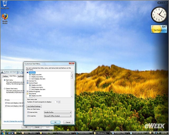
Task: Select Display as a menu under Control Panel
Action: click(x=30, y=87)
